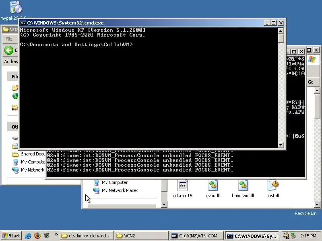322x241 pixels.
Task: Click scroll down arrow in otvdm file list
Action: 317,204
